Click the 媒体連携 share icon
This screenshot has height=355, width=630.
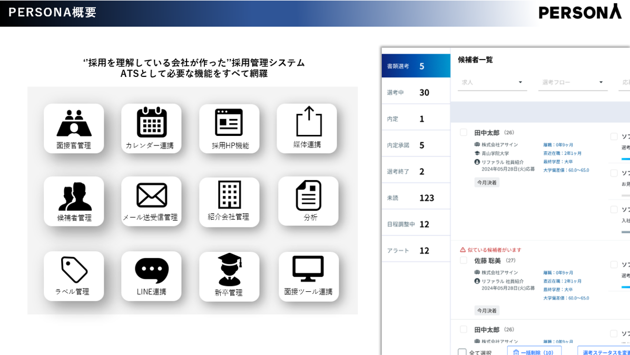308,122
